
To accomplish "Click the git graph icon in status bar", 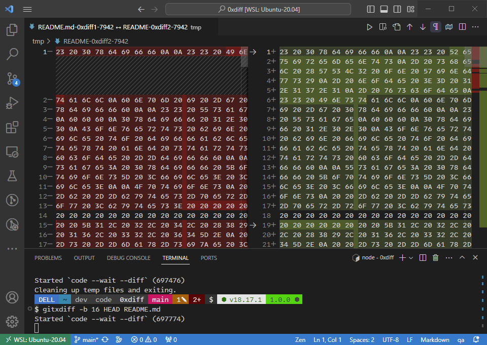I will click(x=119, y=340).
